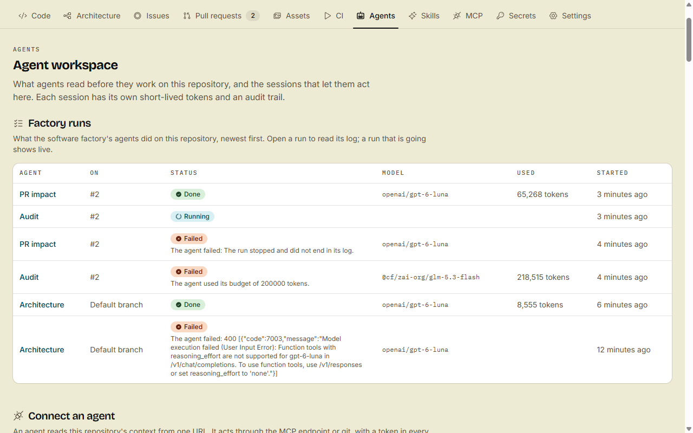Image resolution: width=693 pixels, height=433 pixels.
Task: Open the Architecture run started 6 minutes ago
Action: coord(42,305)
